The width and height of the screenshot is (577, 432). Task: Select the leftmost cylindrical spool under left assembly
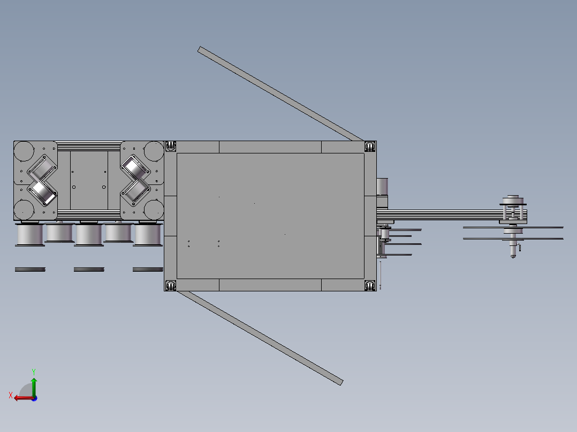tap(30, 235)
